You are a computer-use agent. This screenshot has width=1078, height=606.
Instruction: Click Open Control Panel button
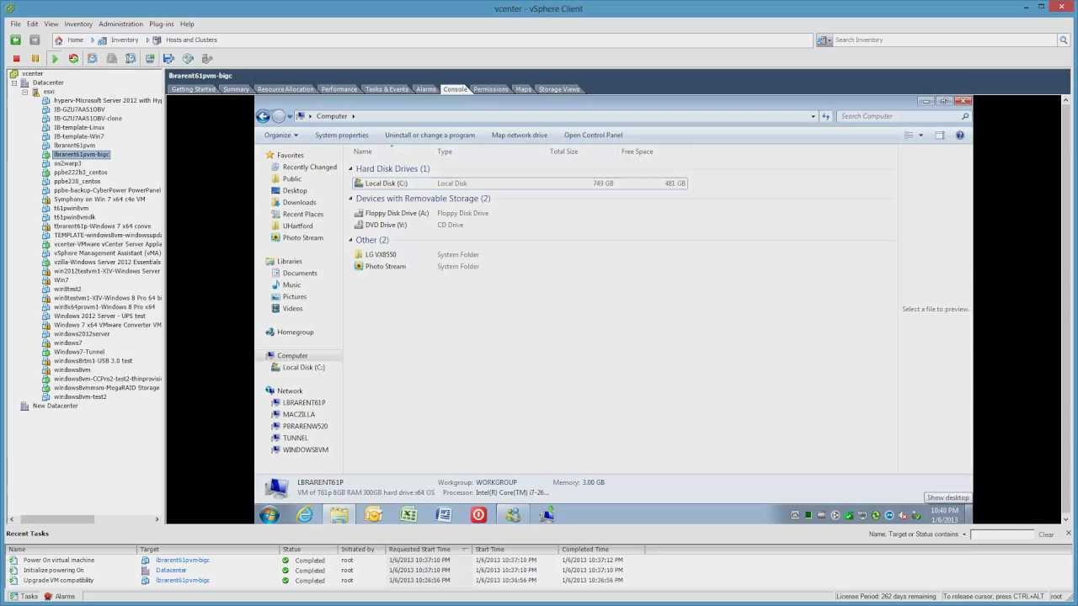tap(593, 136)
